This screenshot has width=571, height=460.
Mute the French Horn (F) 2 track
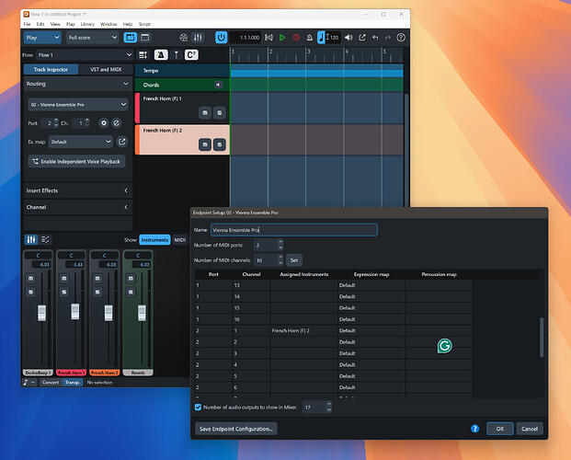[x=205, y=144]
